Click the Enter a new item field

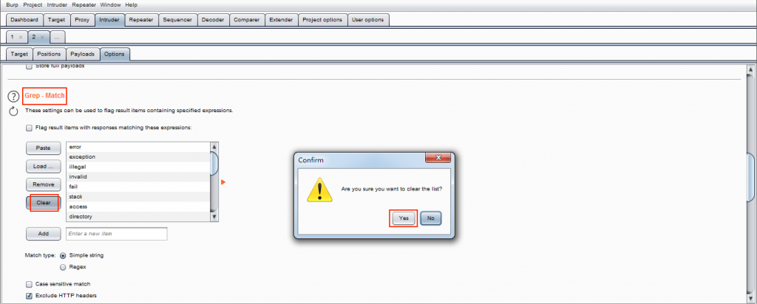116,234
